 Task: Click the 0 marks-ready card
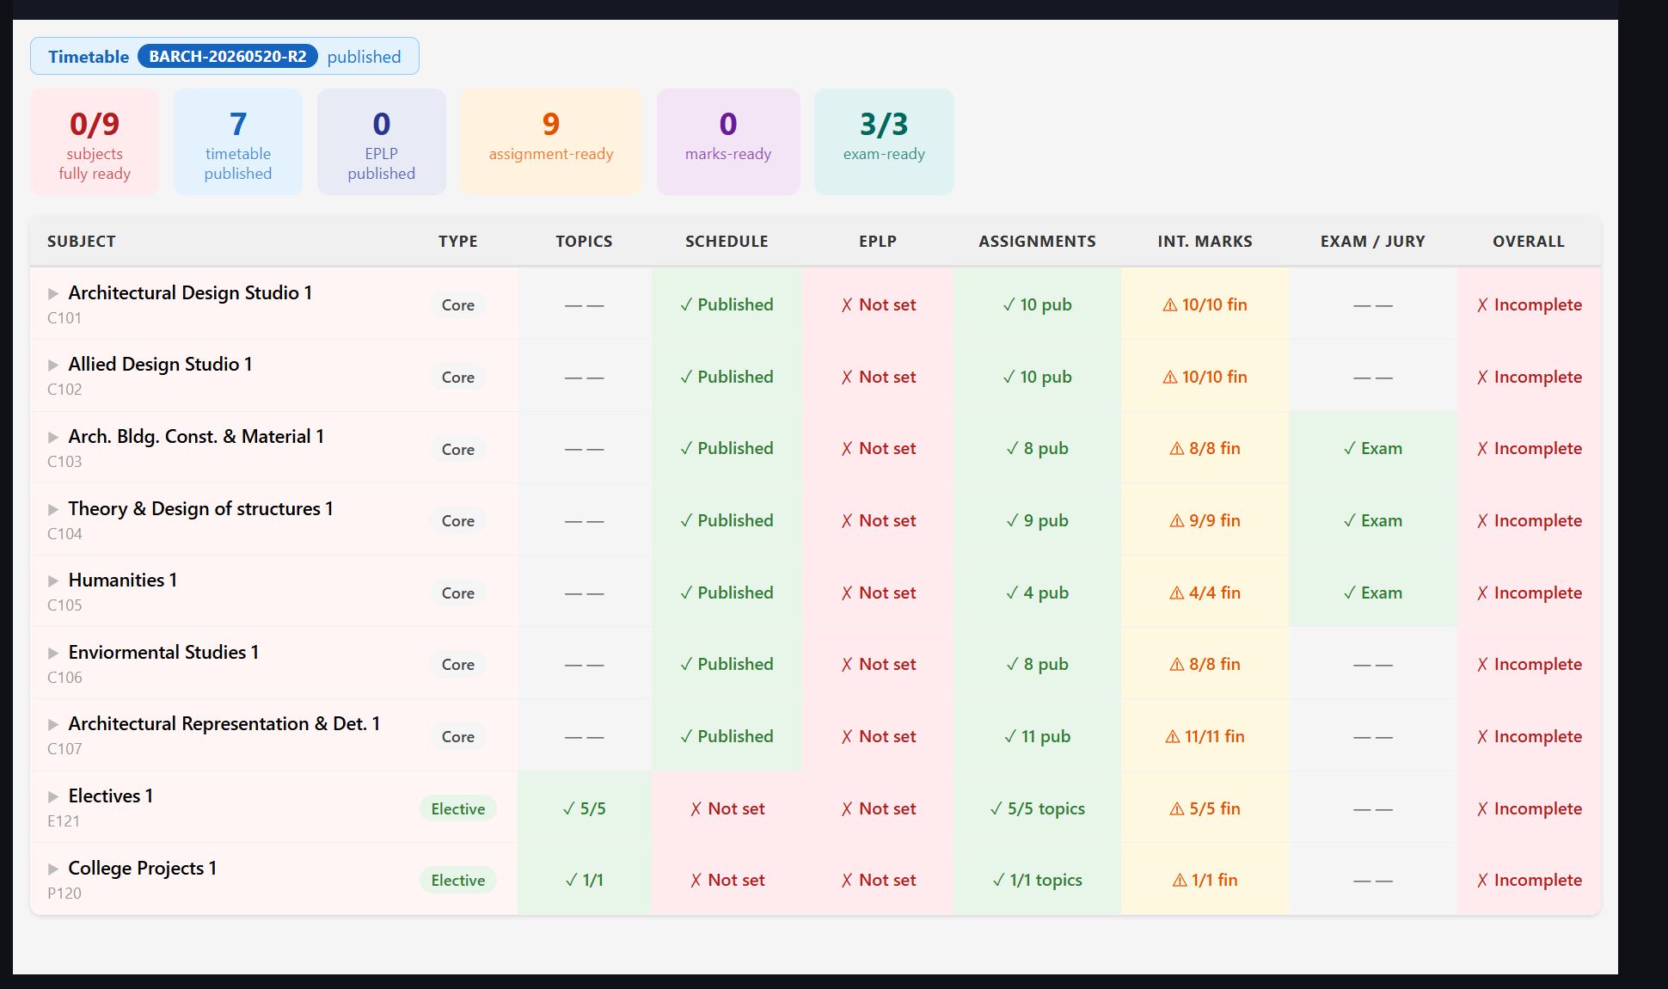pyautogui.click(x=728, y=142)
